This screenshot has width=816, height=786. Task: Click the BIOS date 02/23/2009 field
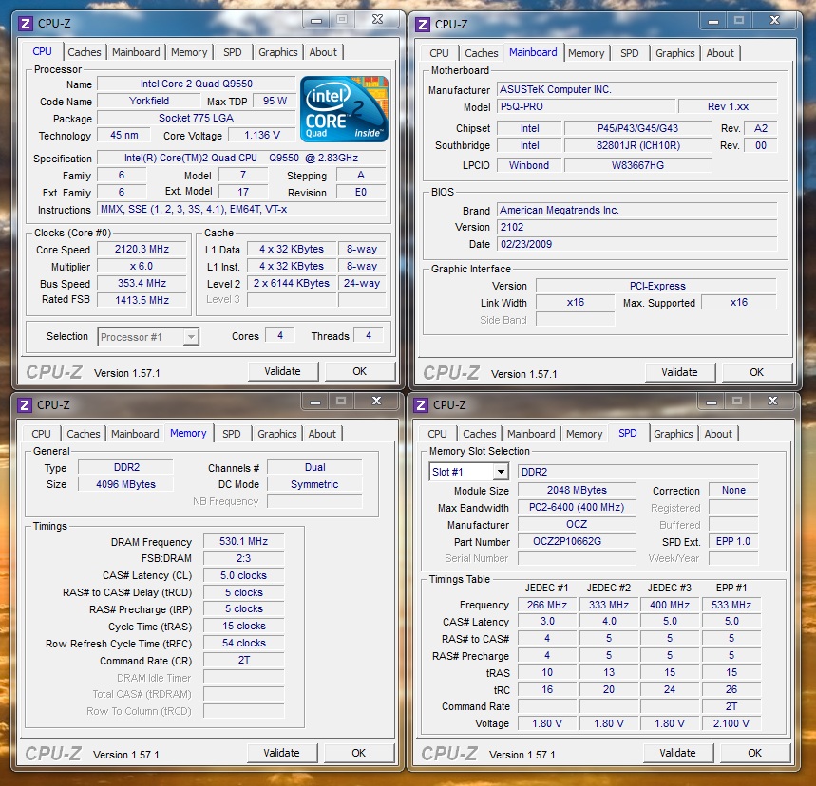(637, 245)
